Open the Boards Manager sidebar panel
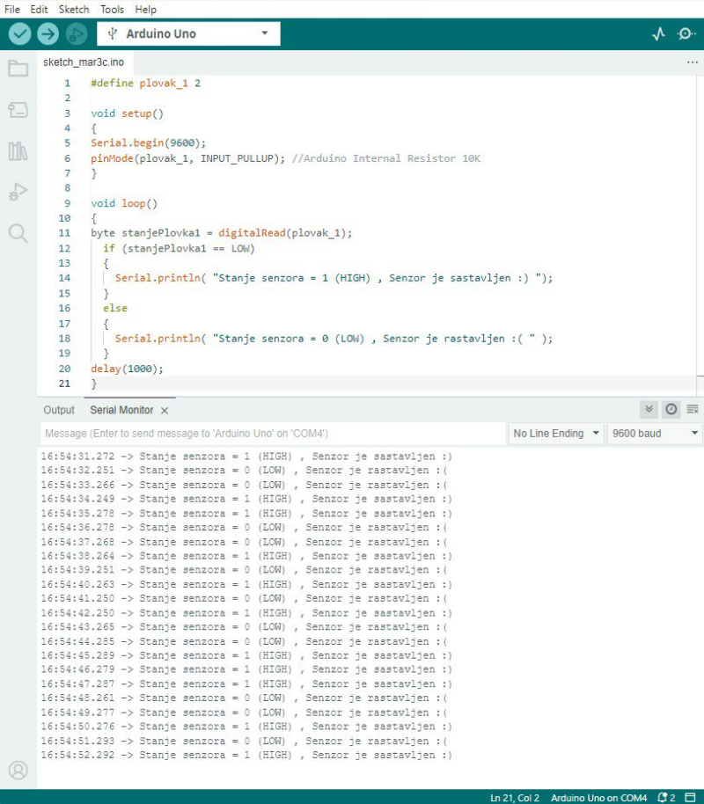This screenshot has width=704, height=804. coord(18,110)
